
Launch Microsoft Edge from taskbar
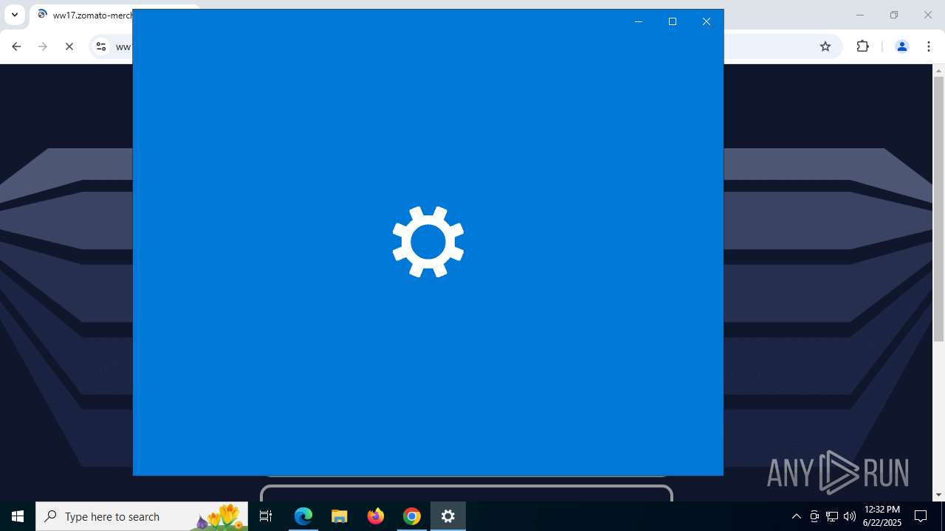[x=303, y=516]
